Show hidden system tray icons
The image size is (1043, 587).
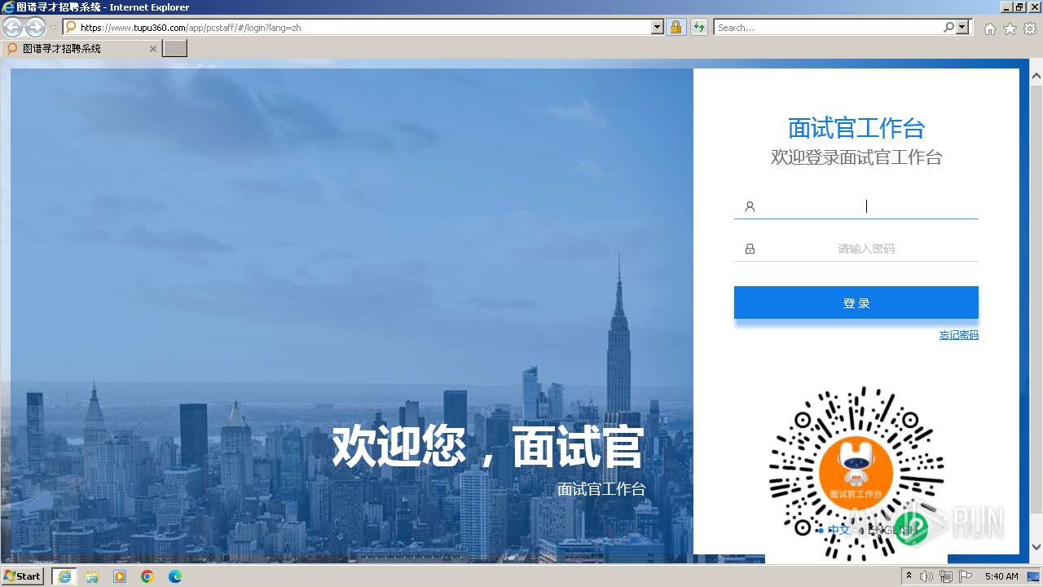coord(909,576)
